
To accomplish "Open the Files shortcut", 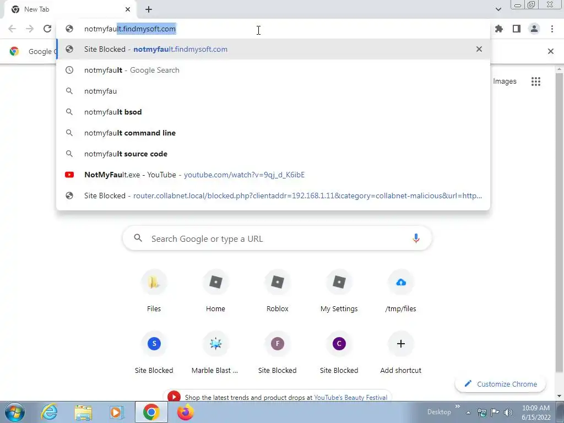I will 154,292.
